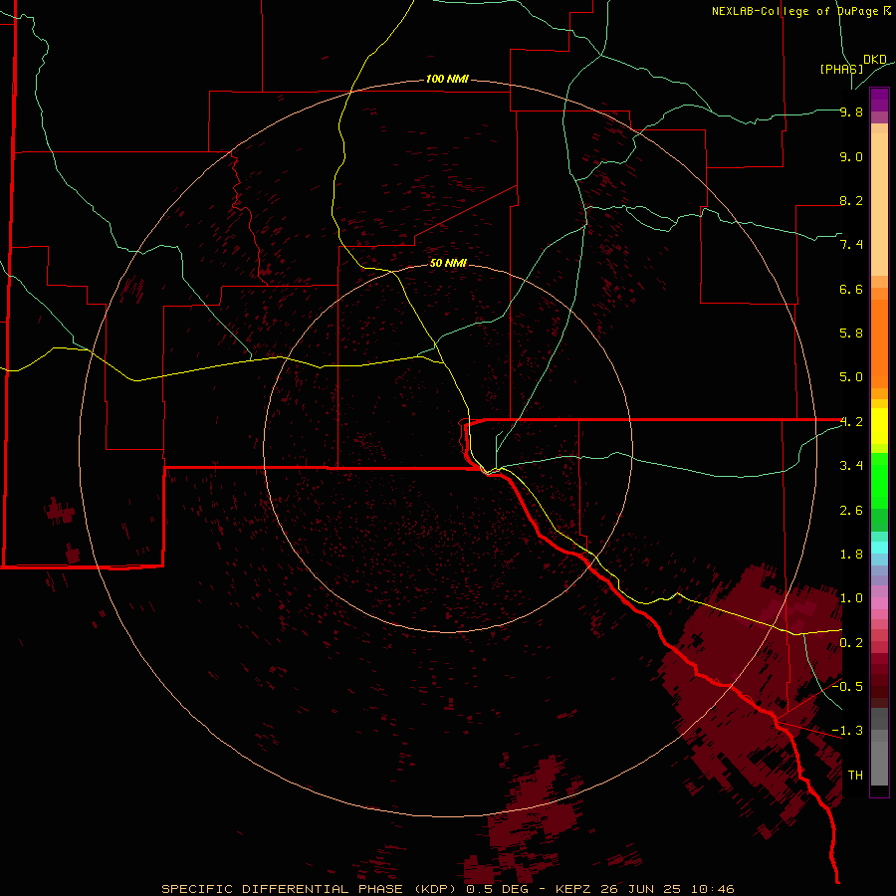The height and width of the screenshot is (896, 896).
Task: Click the -0.5 value on the color scale
Action: point(847,686)
